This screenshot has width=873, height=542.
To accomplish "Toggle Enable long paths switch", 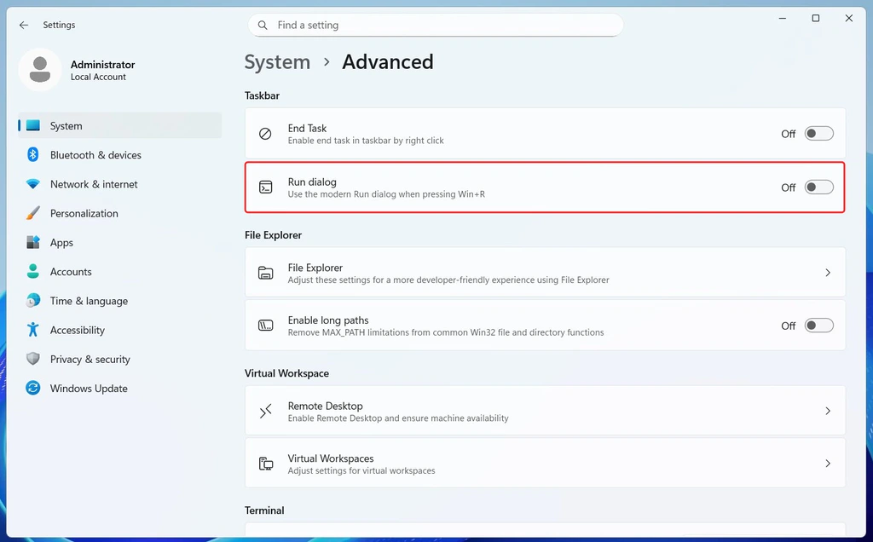I will pos(818,326).
